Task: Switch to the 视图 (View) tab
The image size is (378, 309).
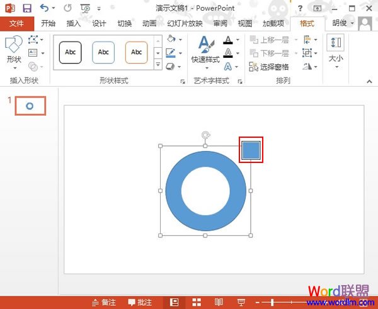Action: tap(245, 23)
